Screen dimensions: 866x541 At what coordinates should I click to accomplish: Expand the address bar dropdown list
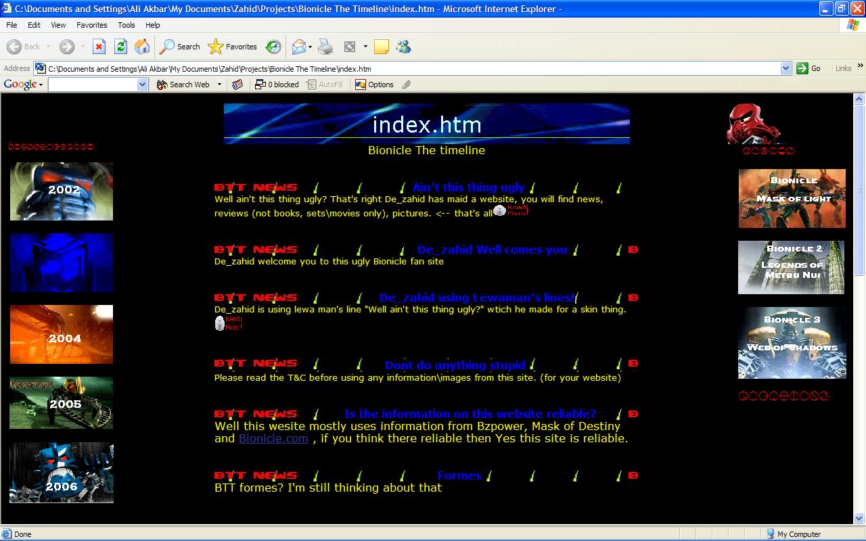(785, 68)
